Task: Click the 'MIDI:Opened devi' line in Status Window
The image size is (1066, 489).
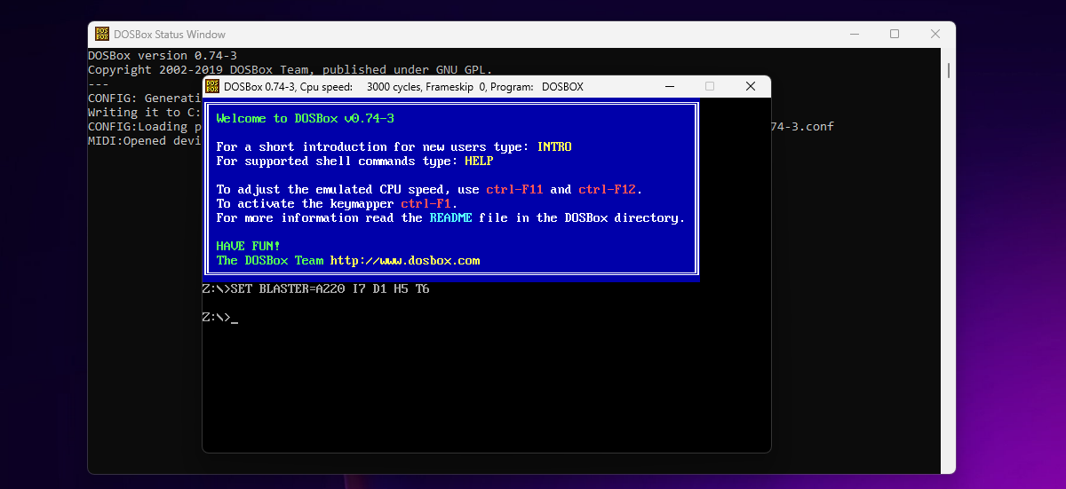Action: pyautogui.click(x=145, y=140)
